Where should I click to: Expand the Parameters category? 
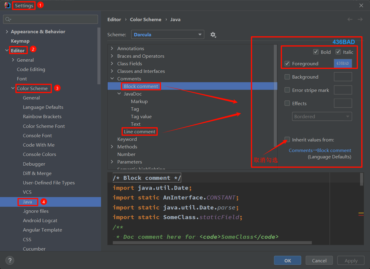[112, 162]
